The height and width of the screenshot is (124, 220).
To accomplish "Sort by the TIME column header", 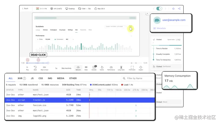I will tap(79, 90).
